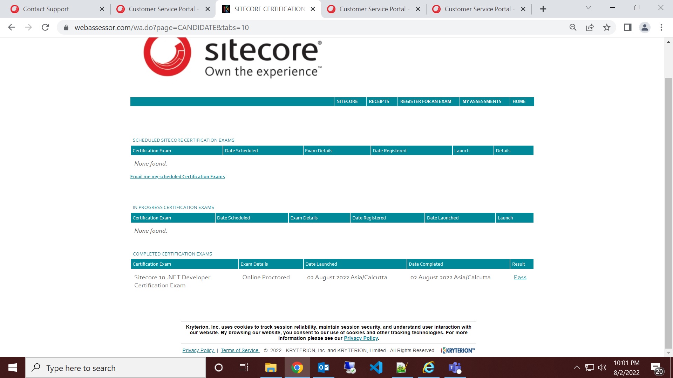
Task: Select the browser profile account icon
Action: click(645, 28)
